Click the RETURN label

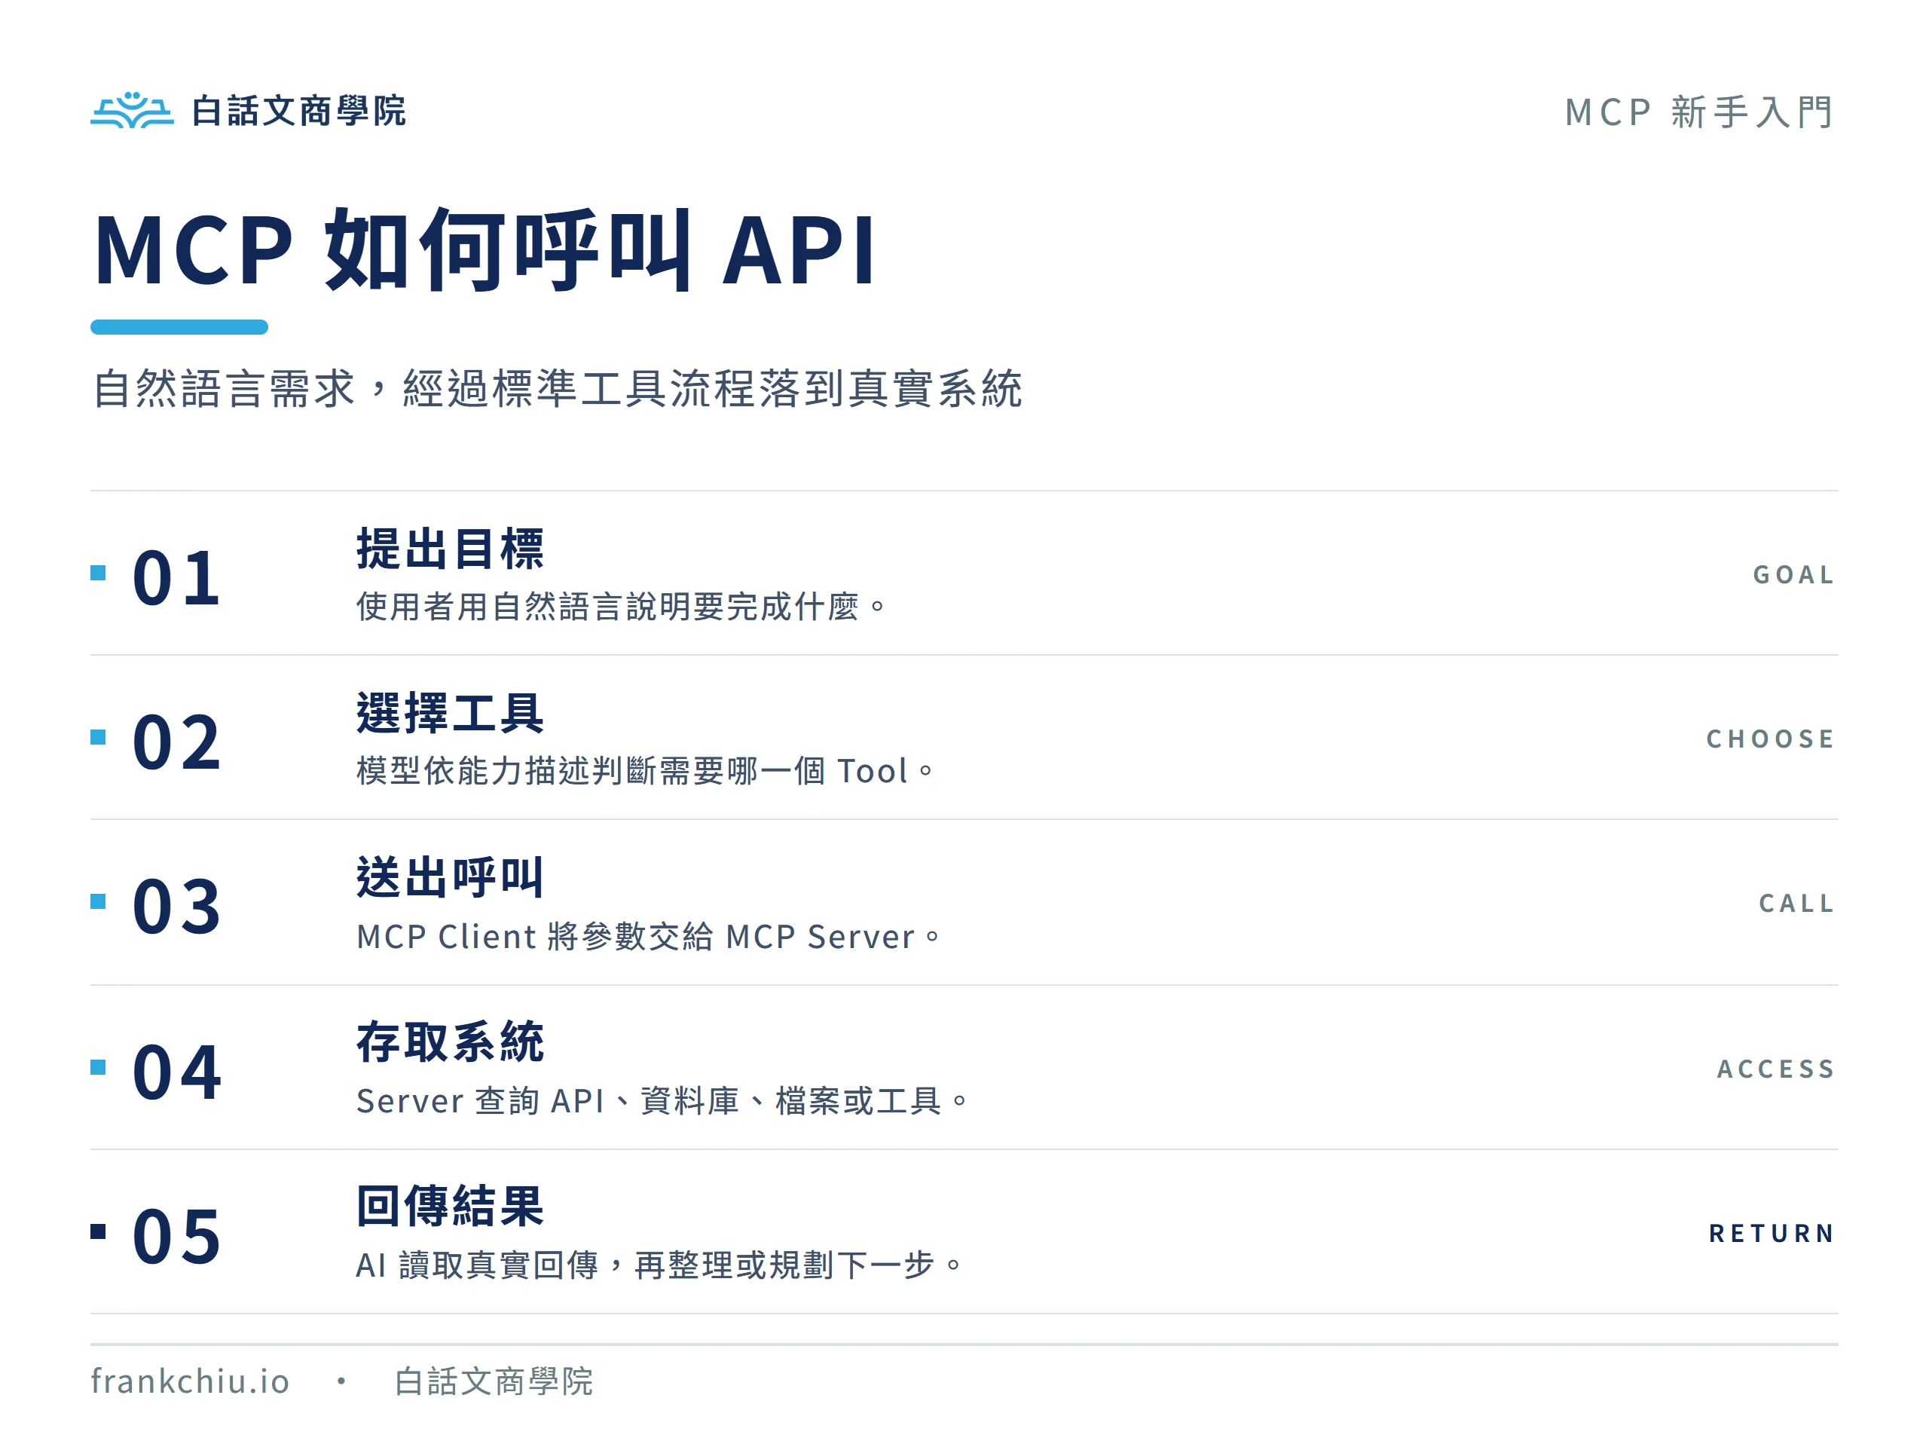tap(1772, 1233)
